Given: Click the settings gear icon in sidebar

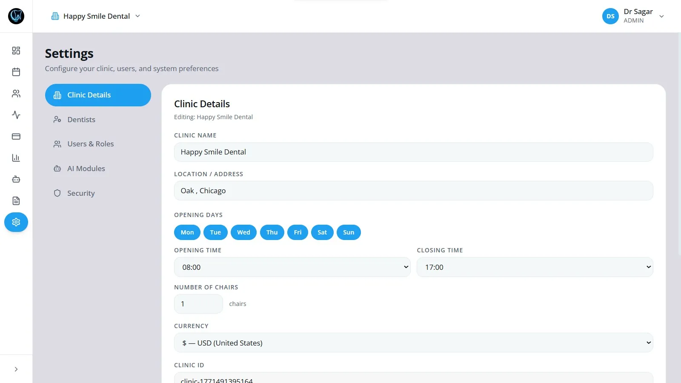Looking at the screenshot, I should point(16,222).
